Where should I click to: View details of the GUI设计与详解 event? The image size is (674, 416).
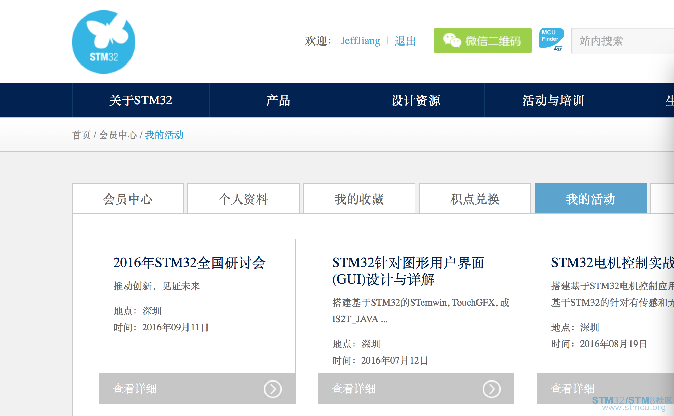tap(416, 389)
